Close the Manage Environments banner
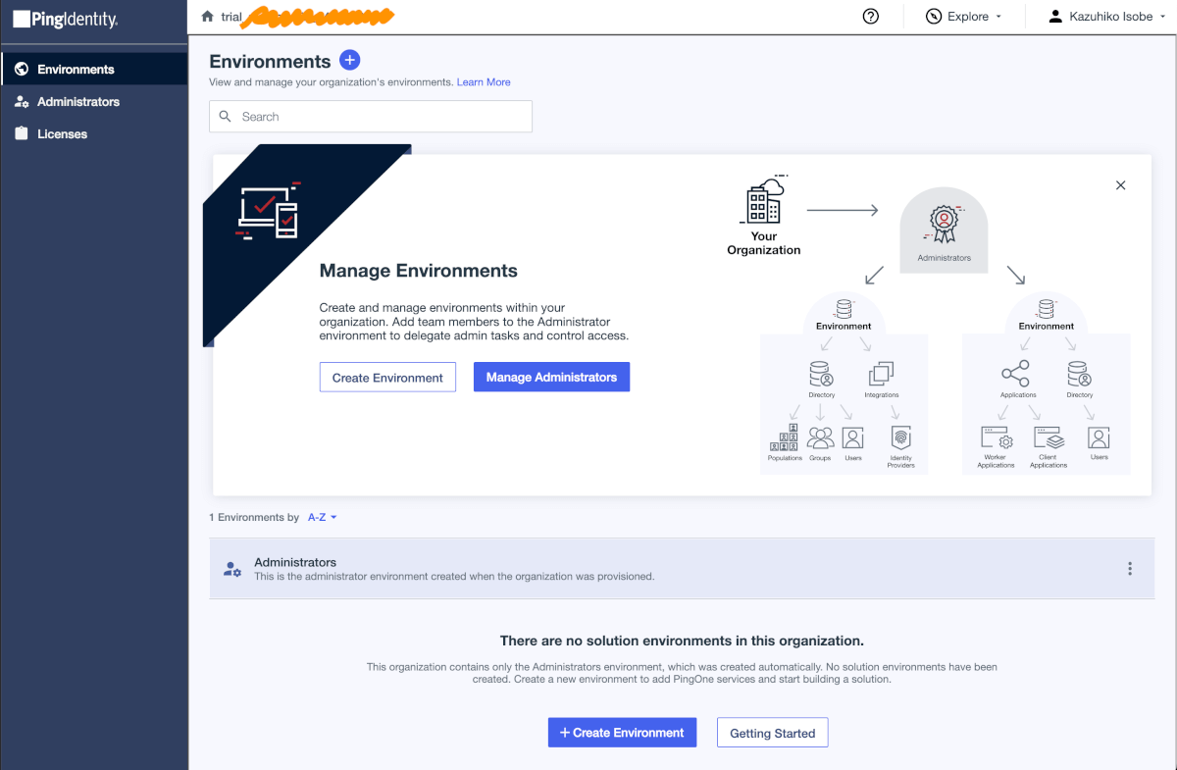Viewport: 1177px width, 770px height. click(x=1121, y=185)
